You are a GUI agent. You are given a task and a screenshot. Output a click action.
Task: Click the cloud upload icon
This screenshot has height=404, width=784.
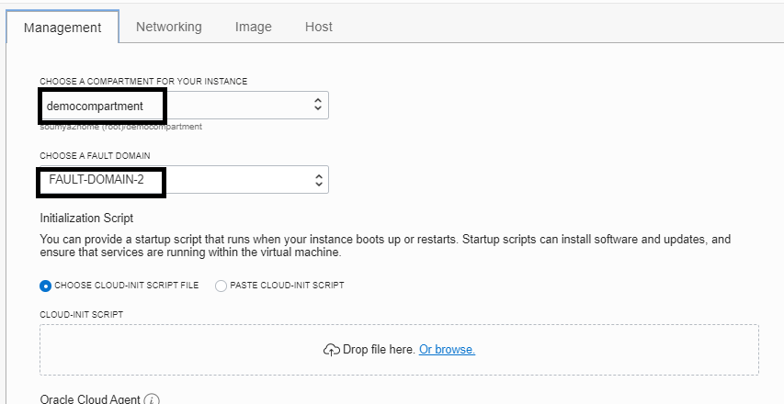click(x=331, y=350)
